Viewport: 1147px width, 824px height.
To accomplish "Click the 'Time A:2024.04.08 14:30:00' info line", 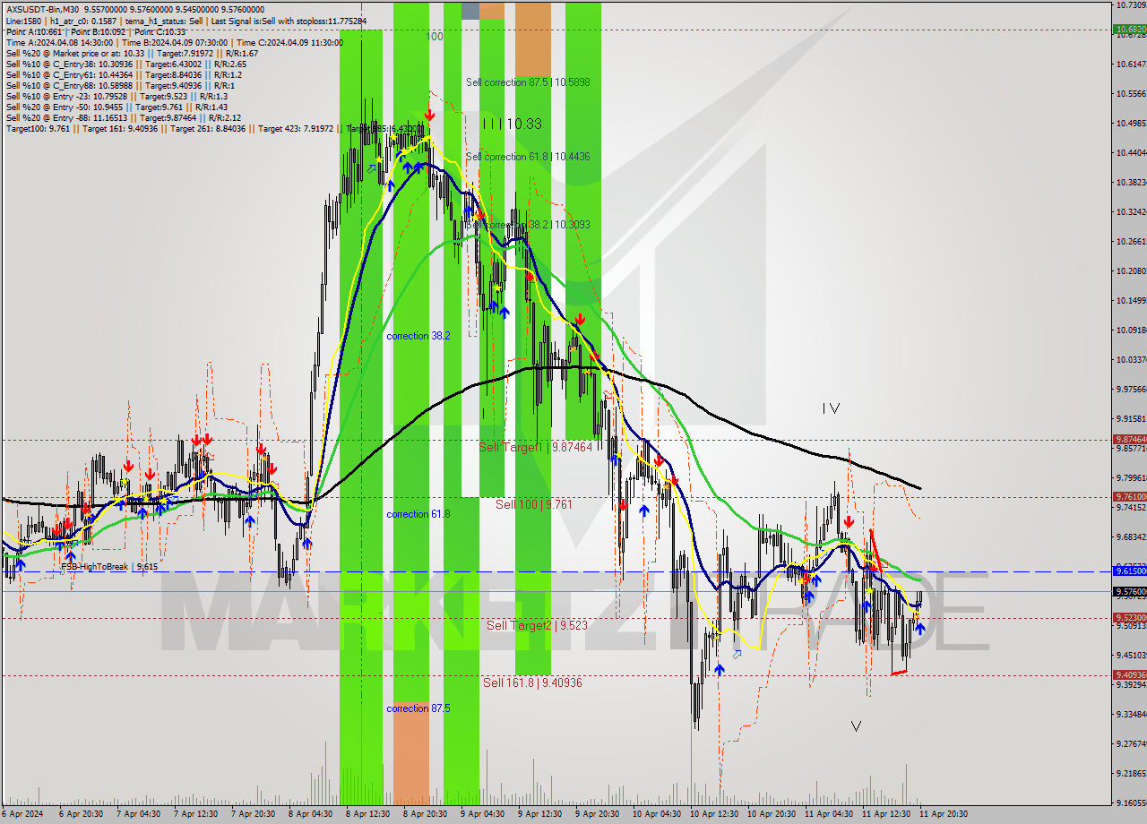I will pyautogui.click(x=175, y=42).
